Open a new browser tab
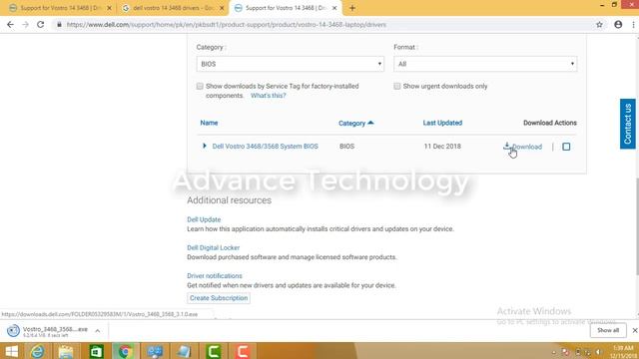Screen dimensions: 639x359 click(352, 8)
